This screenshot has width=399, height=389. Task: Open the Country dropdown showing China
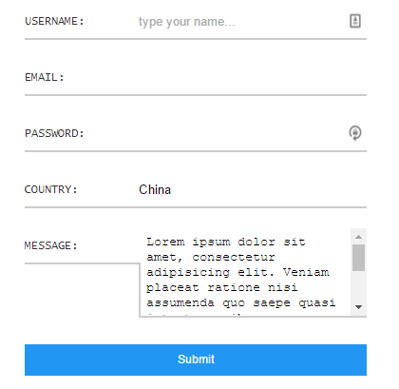[253, 189]
